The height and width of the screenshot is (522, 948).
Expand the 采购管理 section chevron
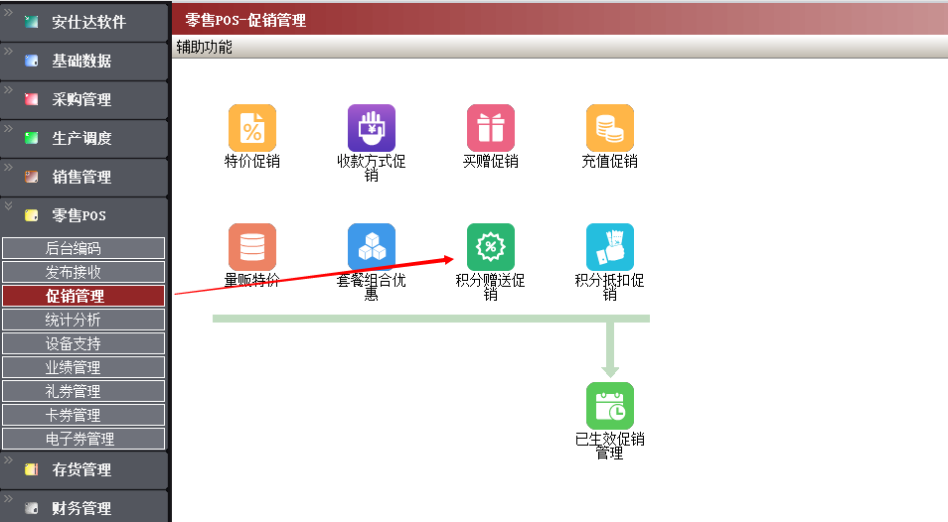[8, 89]
